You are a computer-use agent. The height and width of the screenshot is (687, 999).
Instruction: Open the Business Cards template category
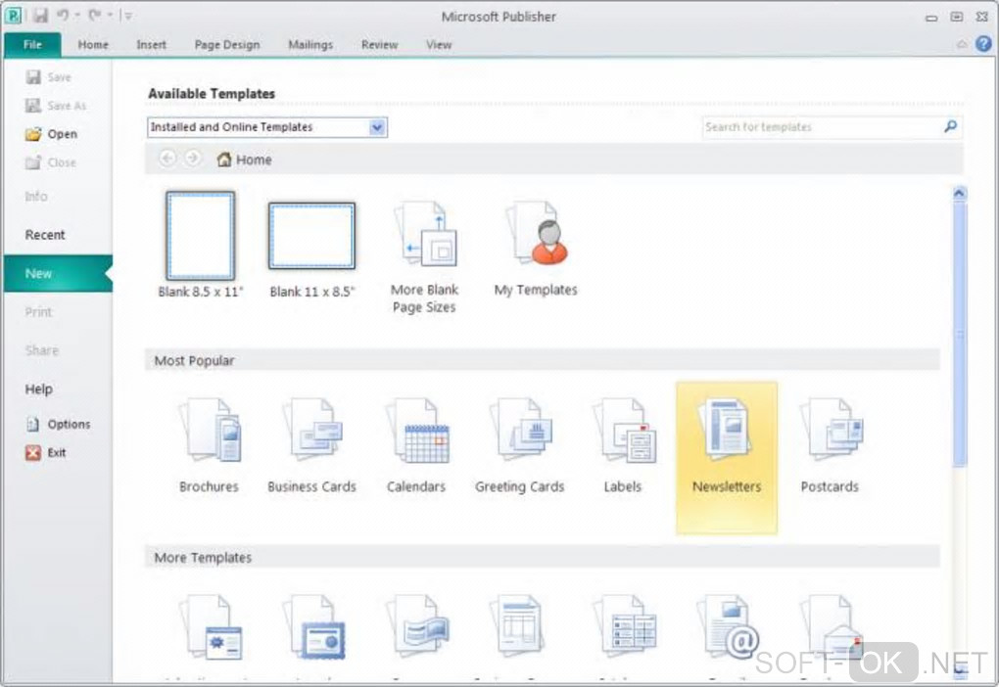coord(311,445)
